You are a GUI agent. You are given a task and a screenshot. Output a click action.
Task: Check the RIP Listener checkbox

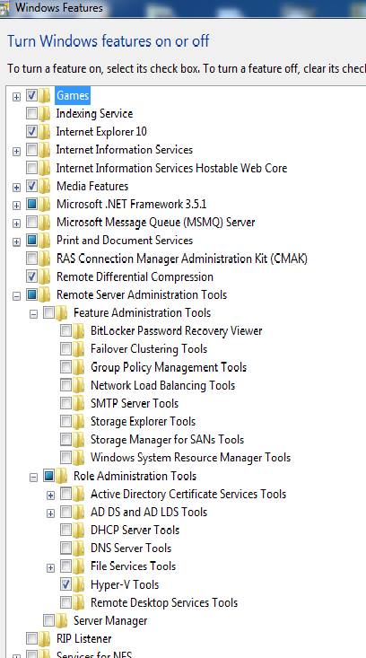tap(32, 638)
